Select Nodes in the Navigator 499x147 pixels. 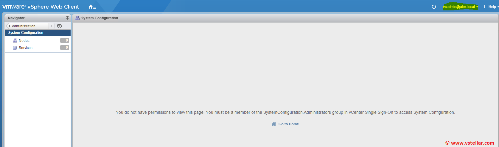point(24,41)
